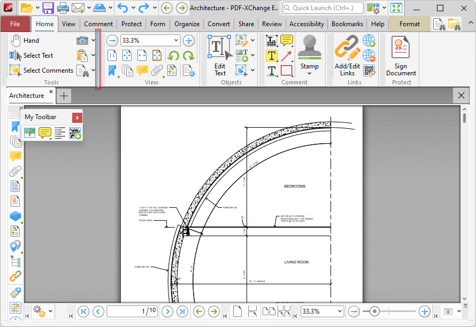
Task: Click the zoom slider handle in status bar
Action: (374, 311)
